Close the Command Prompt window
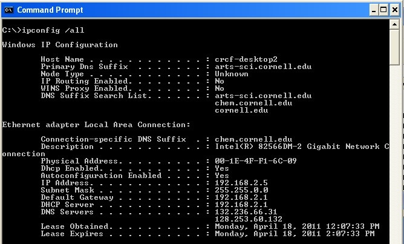404x244 pixels. click(x=394, y=10)
